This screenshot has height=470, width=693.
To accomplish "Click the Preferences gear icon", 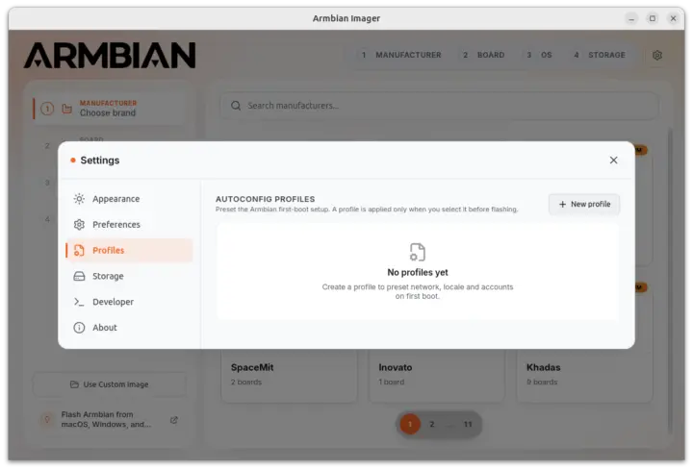I will coord(79,225).
